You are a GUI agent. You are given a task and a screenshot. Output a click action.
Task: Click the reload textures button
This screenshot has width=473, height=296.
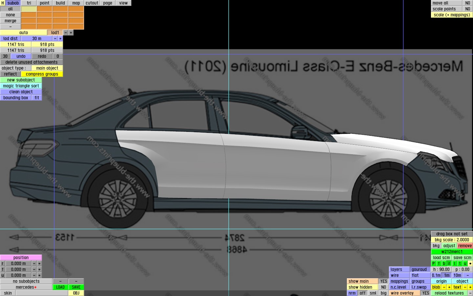point(449,293)
